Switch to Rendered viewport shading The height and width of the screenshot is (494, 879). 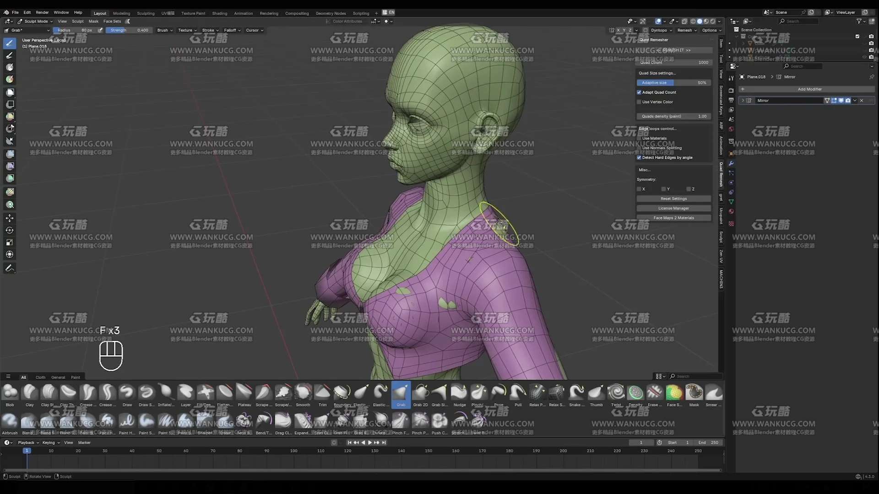tap(713, 21)
